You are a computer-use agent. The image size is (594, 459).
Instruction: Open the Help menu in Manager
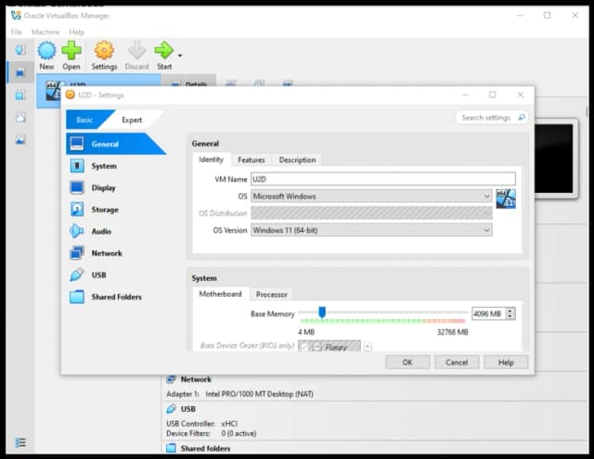(76, 32)
